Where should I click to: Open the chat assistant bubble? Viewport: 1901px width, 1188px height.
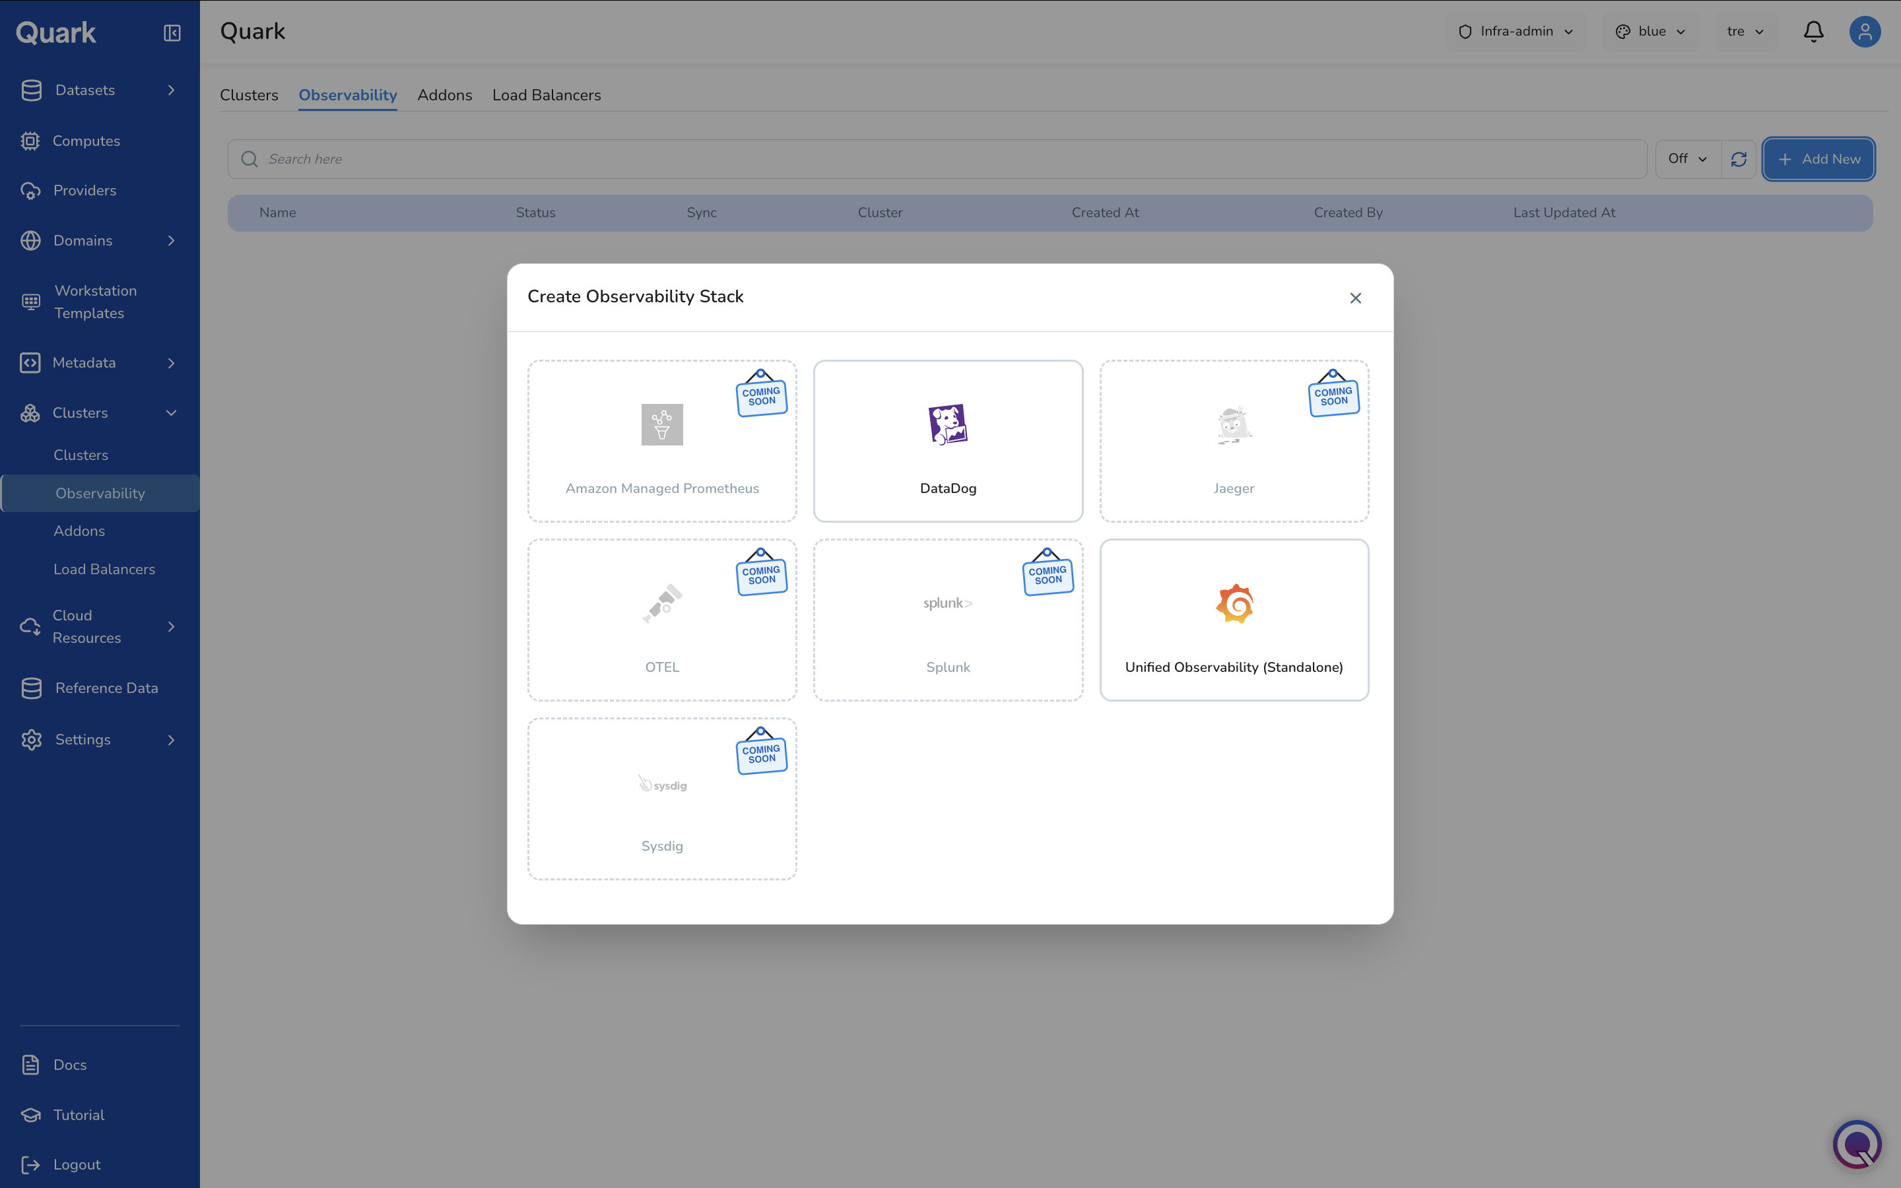[1857, 1144]
